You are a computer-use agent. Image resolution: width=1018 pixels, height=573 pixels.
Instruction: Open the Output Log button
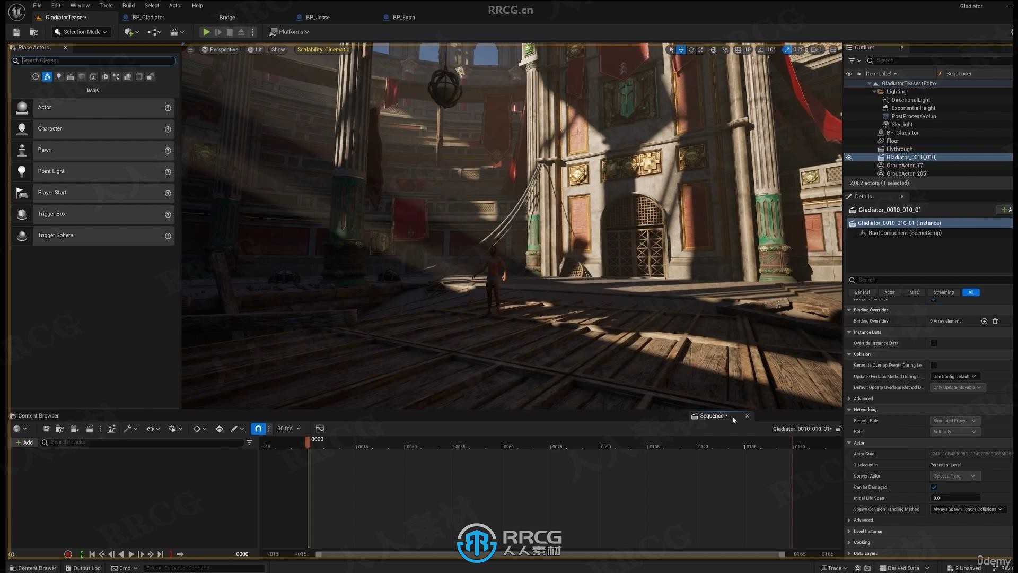[x=83, y=568]
